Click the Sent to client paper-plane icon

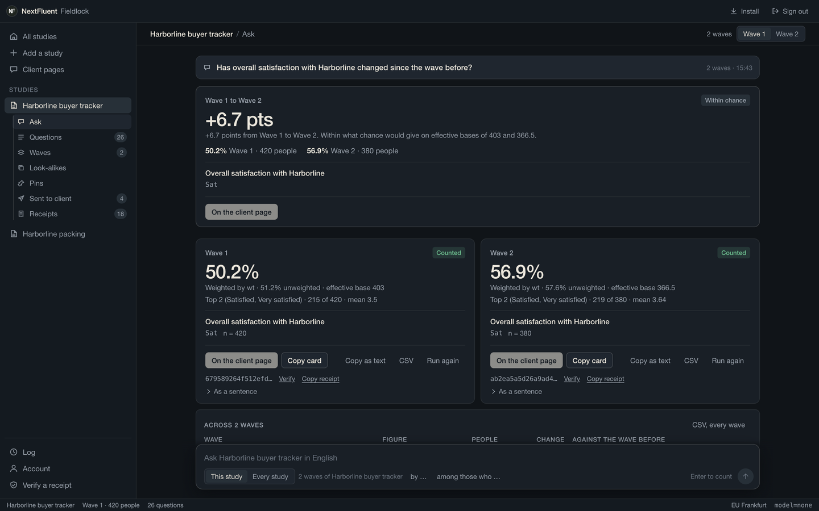(21, 199)
